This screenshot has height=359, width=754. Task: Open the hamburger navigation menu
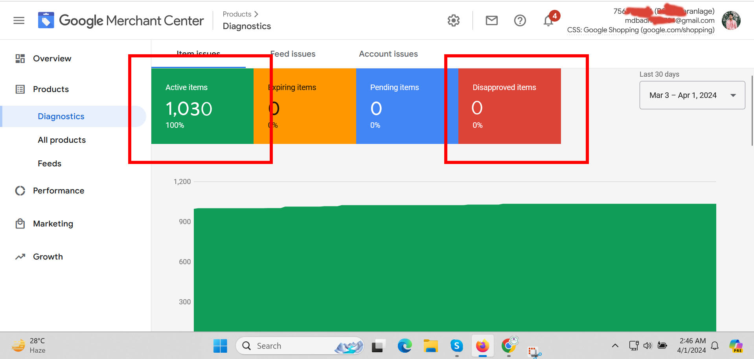coord(19,20)
